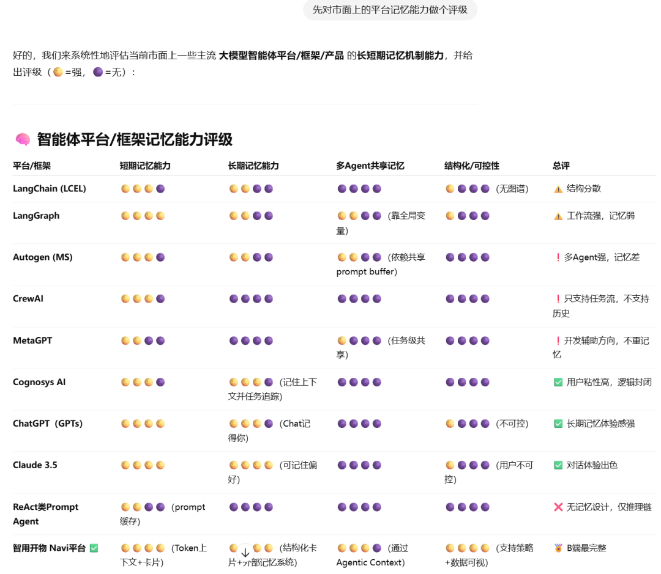
Task: Click the green check beside 用户粘性高，逻辑封闭
Action: coord(558,383)
